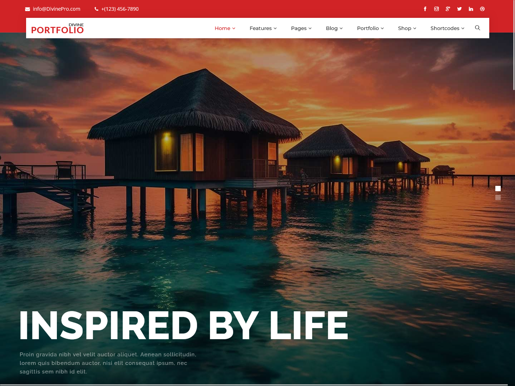Open the Dribbble social icon
Viewport: 515px width, 386px height.
coord(482,9)
